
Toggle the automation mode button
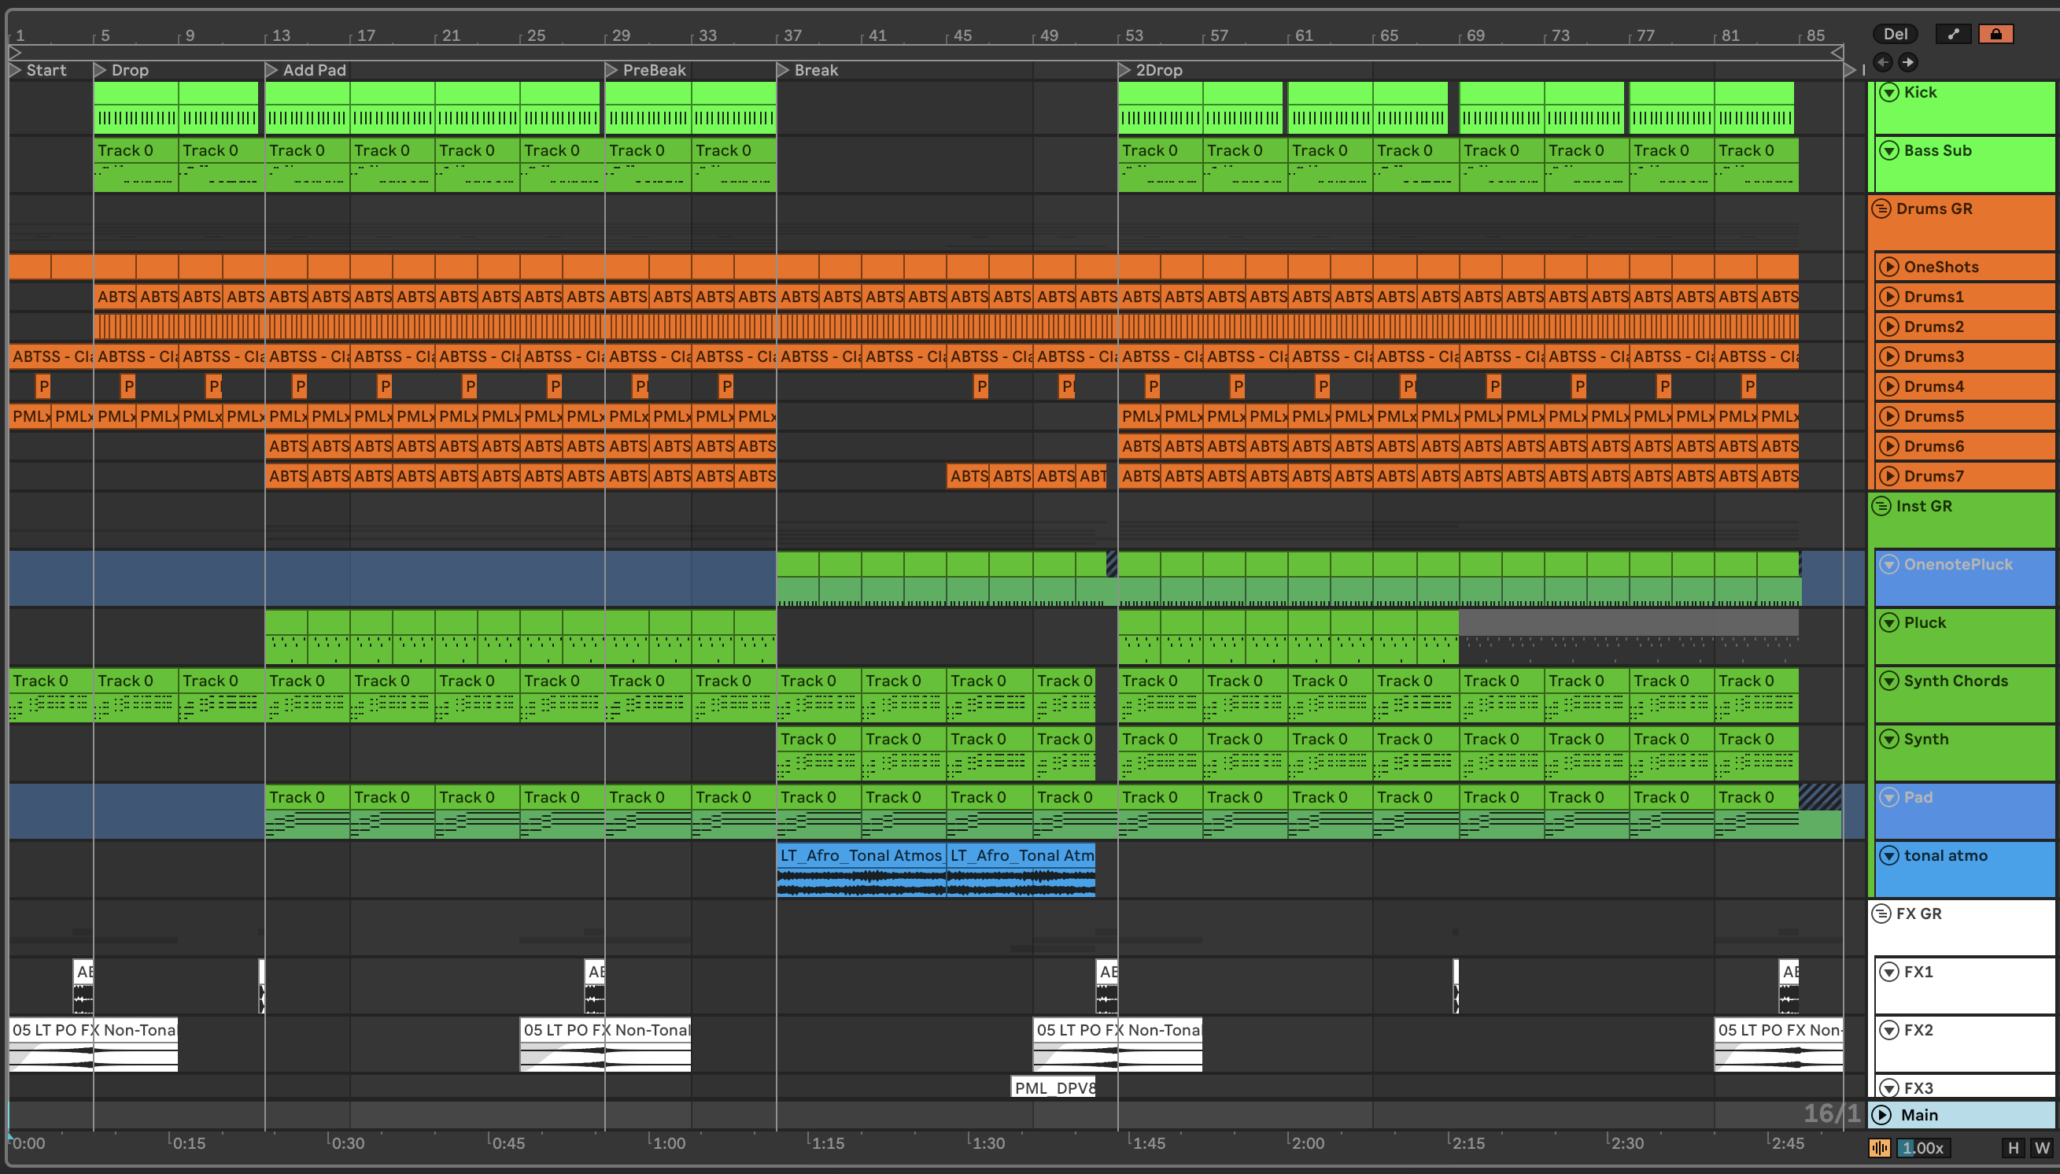click(x=1953, y=34)
